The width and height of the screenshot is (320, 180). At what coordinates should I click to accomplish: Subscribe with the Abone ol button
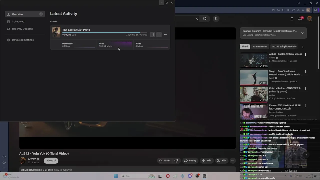pos(51,160)
